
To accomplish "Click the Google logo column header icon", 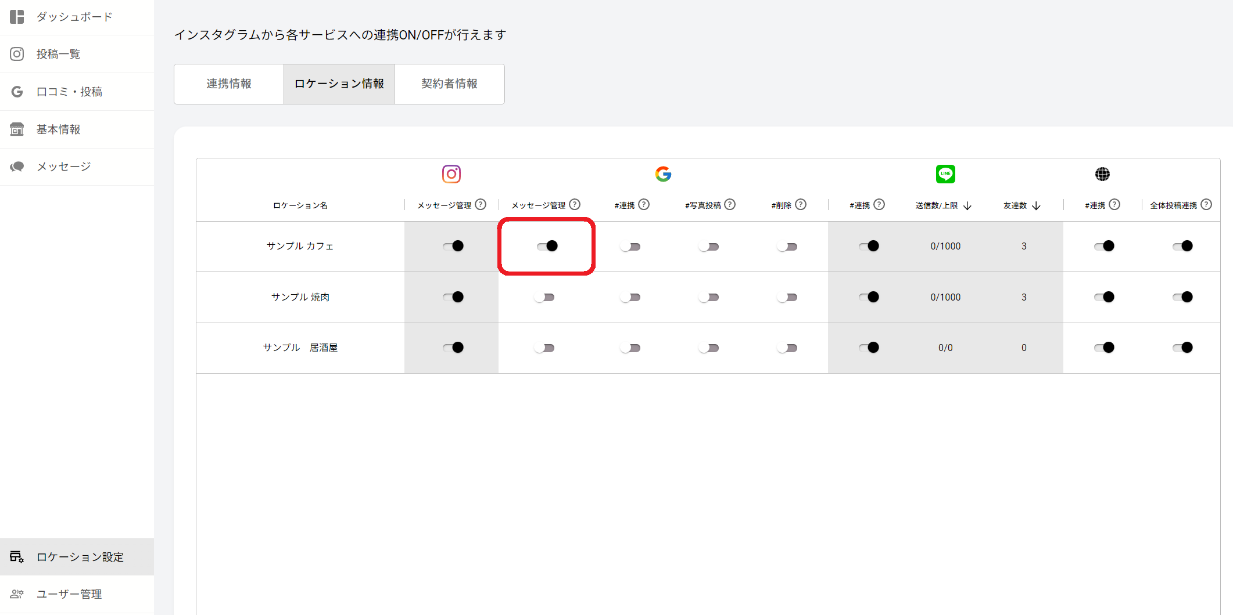I will click(x=663, y=174).
